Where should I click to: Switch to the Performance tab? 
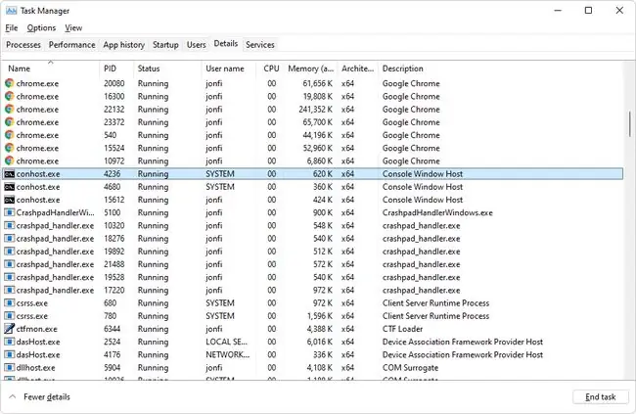point(72,45)
